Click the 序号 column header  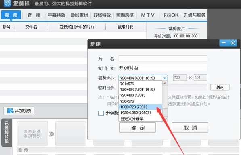point(6,27)
